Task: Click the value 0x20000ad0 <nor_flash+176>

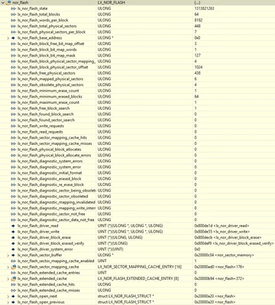Action: pos(219,267)
